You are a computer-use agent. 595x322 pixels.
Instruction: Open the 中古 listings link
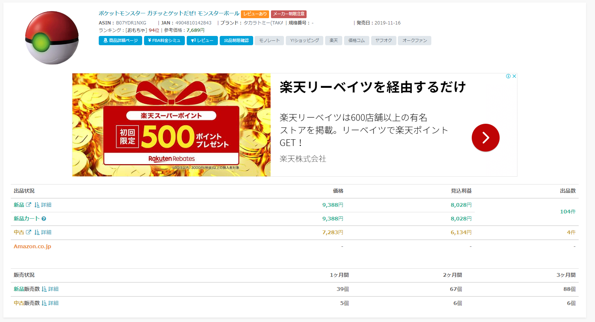coord(19,232)
